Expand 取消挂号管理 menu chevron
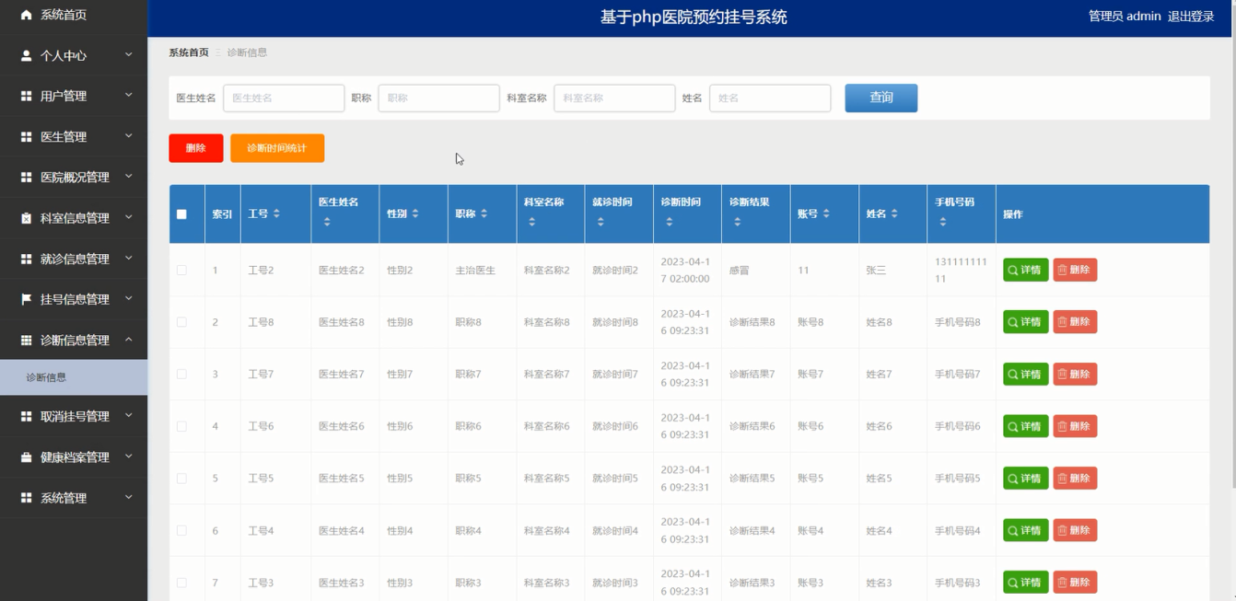 point(129,415)
